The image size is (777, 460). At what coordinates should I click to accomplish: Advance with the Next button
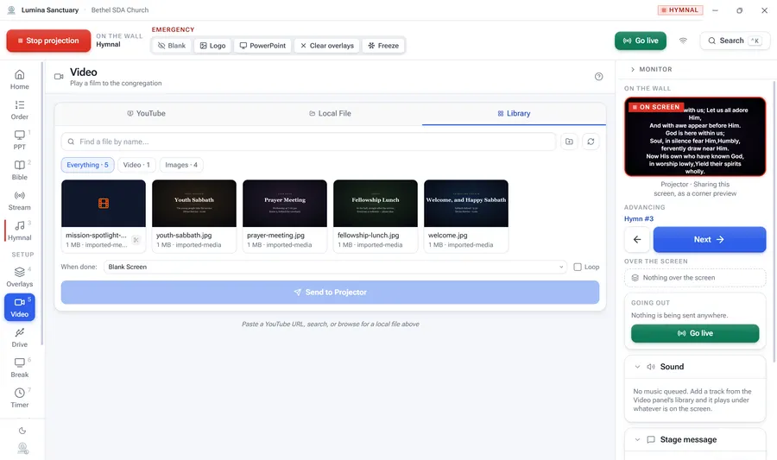[x=709, y=240]
